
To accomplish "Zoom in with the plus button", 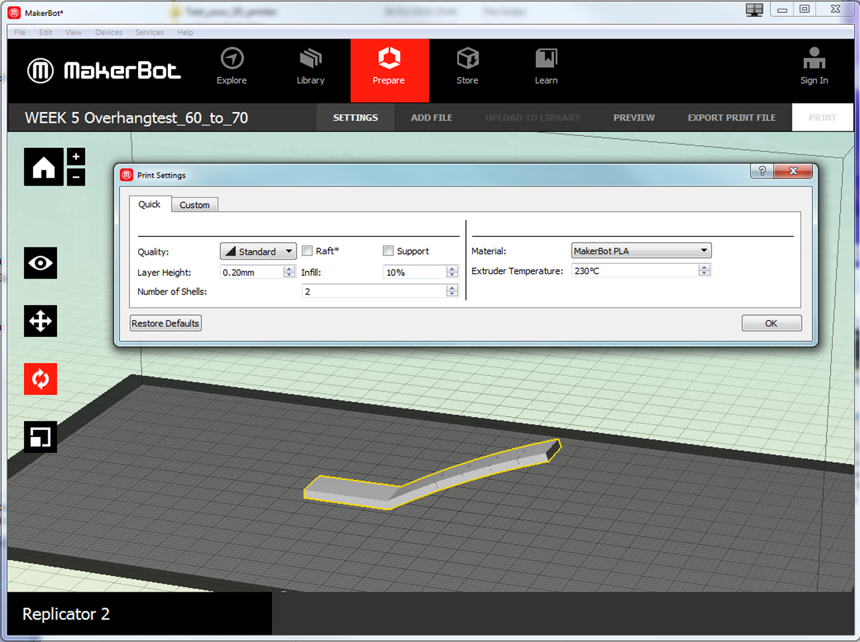I will (x=76, y=157).
